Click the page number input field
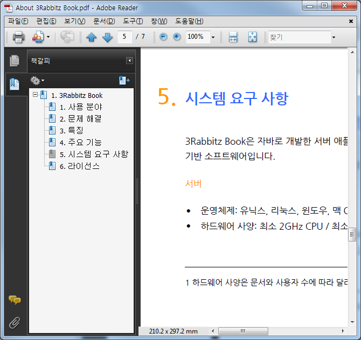Screen dimensions: 361x340 point(125,37)
